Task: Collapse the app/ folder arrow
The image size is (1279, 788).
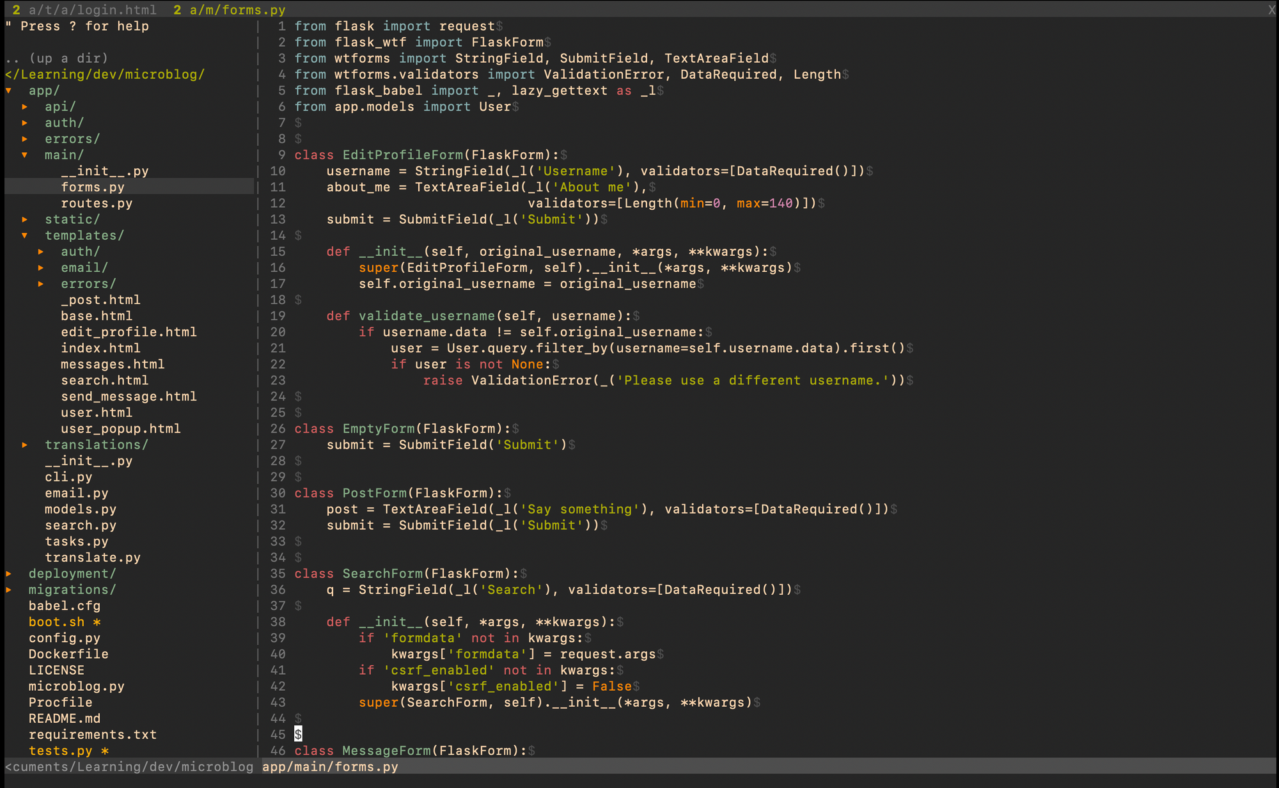Action: 9,91
